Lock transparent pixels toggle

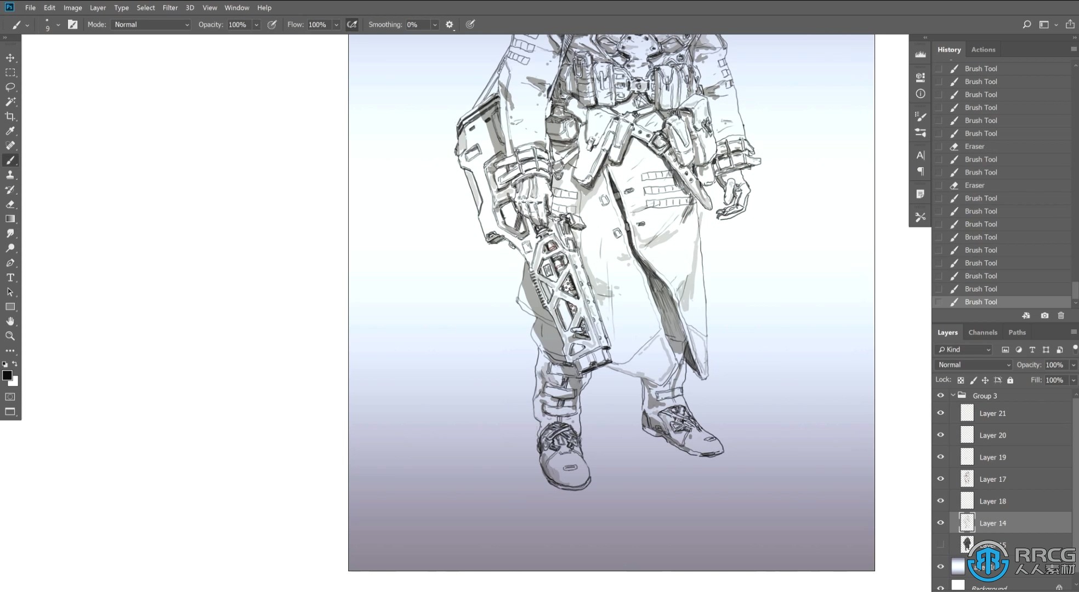[x=961, y=380]
